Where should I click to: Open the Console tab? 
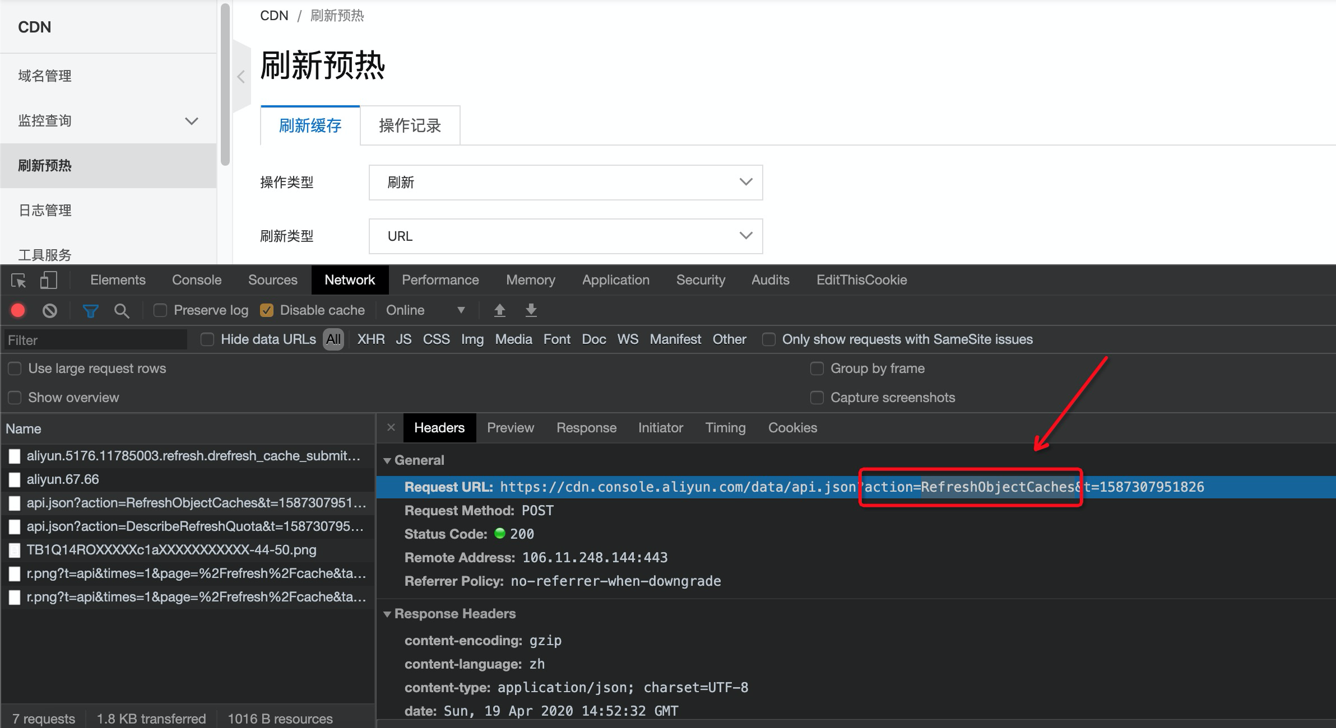coord(197,280)
